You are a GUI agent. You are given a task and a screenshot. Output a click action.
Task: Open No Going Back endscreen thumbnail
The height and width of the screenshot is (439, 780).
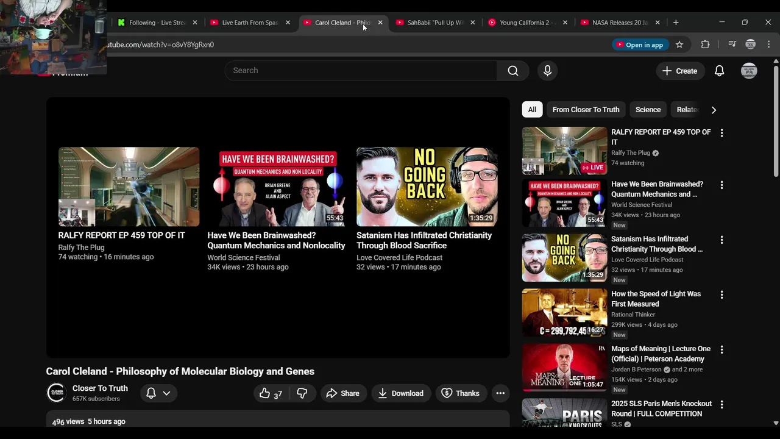click(x=427, y=187)
